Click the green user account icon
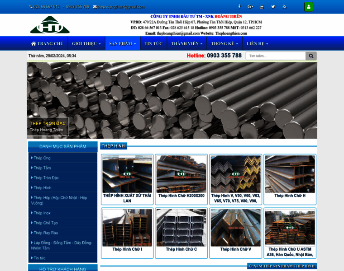344x271 pixels. pos(308,7)
